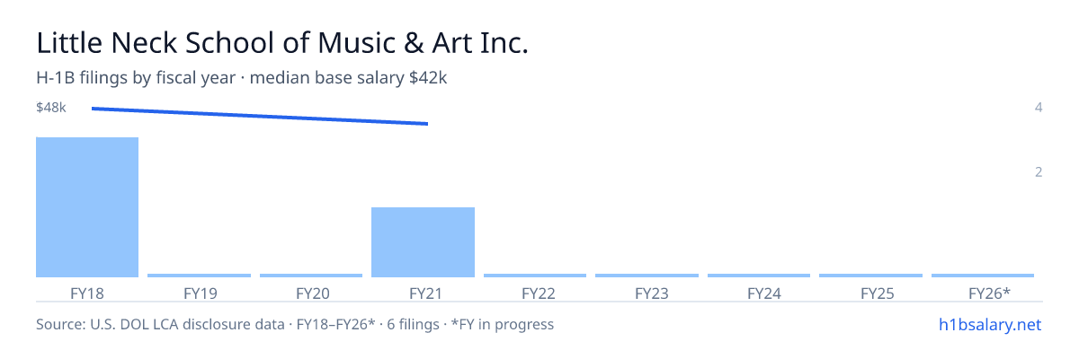Click the chart title Little Neck School
Viewport: 1079px width, 359px height.
pos(282,43)
